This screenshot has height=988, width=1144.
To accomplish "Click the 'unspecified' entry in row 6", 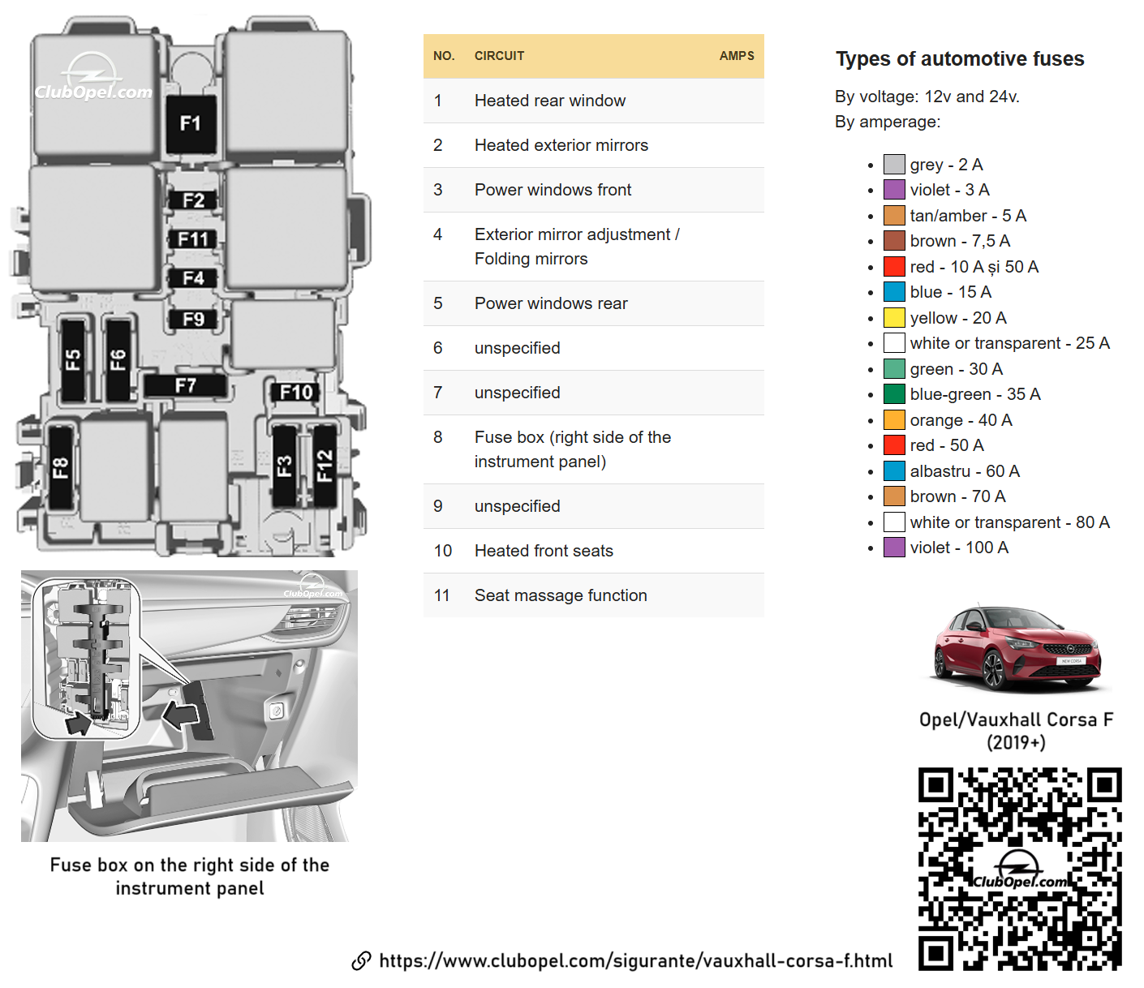I will 518,348.
